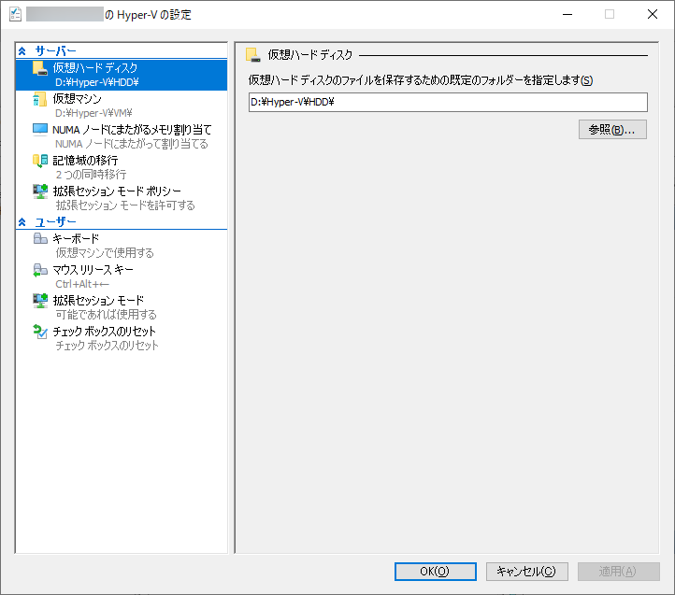Image resolution: width=675 pixels, height=595 pixels.
Task: Click the 仮想マシンで使用する subtext
Action: (x=105, y=253)
